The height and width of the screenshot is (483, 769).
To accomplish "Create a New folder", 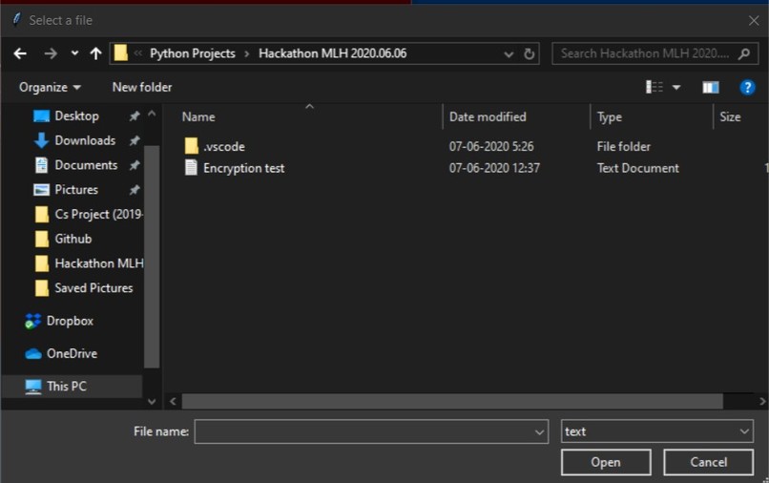I will click(142, 88).
